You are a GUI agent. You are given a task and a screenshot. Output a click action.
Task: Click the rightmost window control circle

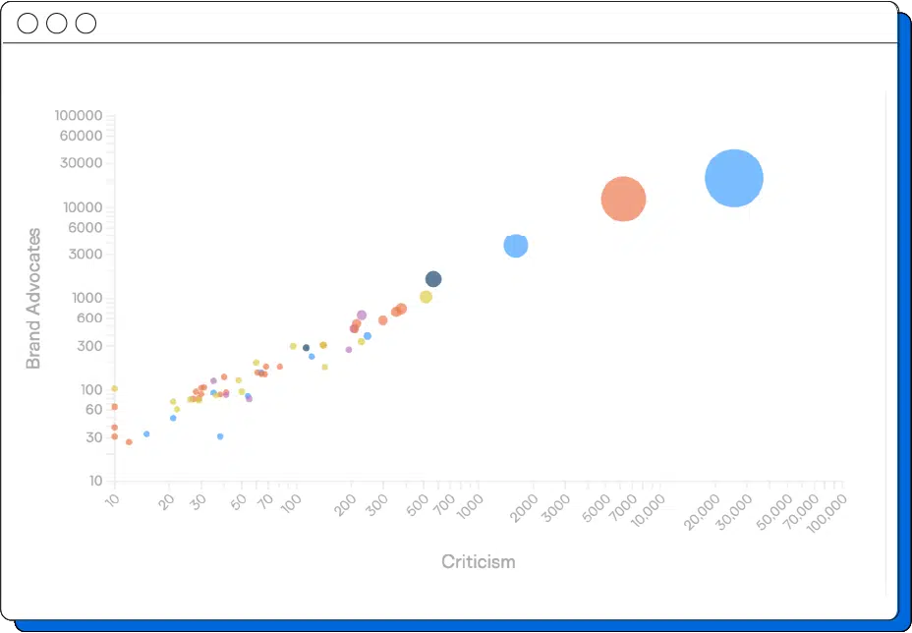pos(85,24)
